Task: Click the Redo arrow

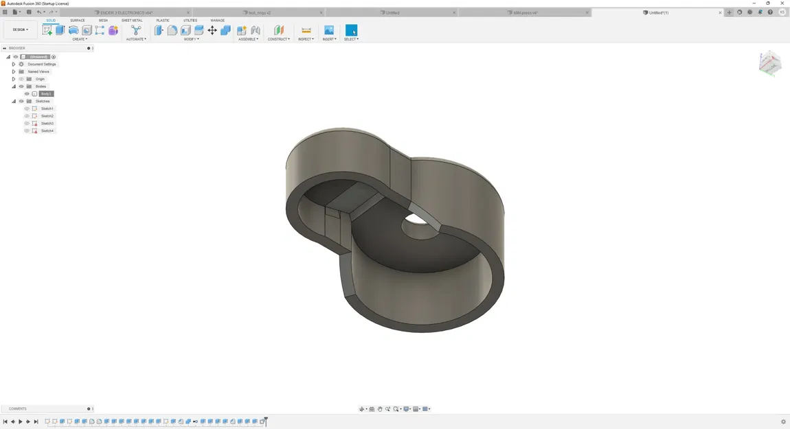Action: click(51, 12)
